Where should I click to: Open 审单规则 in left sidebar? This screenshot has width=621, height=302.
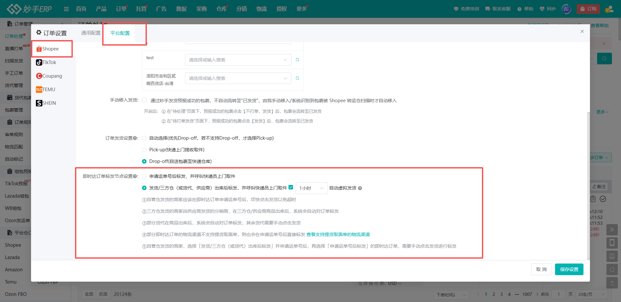click(14, 135)
